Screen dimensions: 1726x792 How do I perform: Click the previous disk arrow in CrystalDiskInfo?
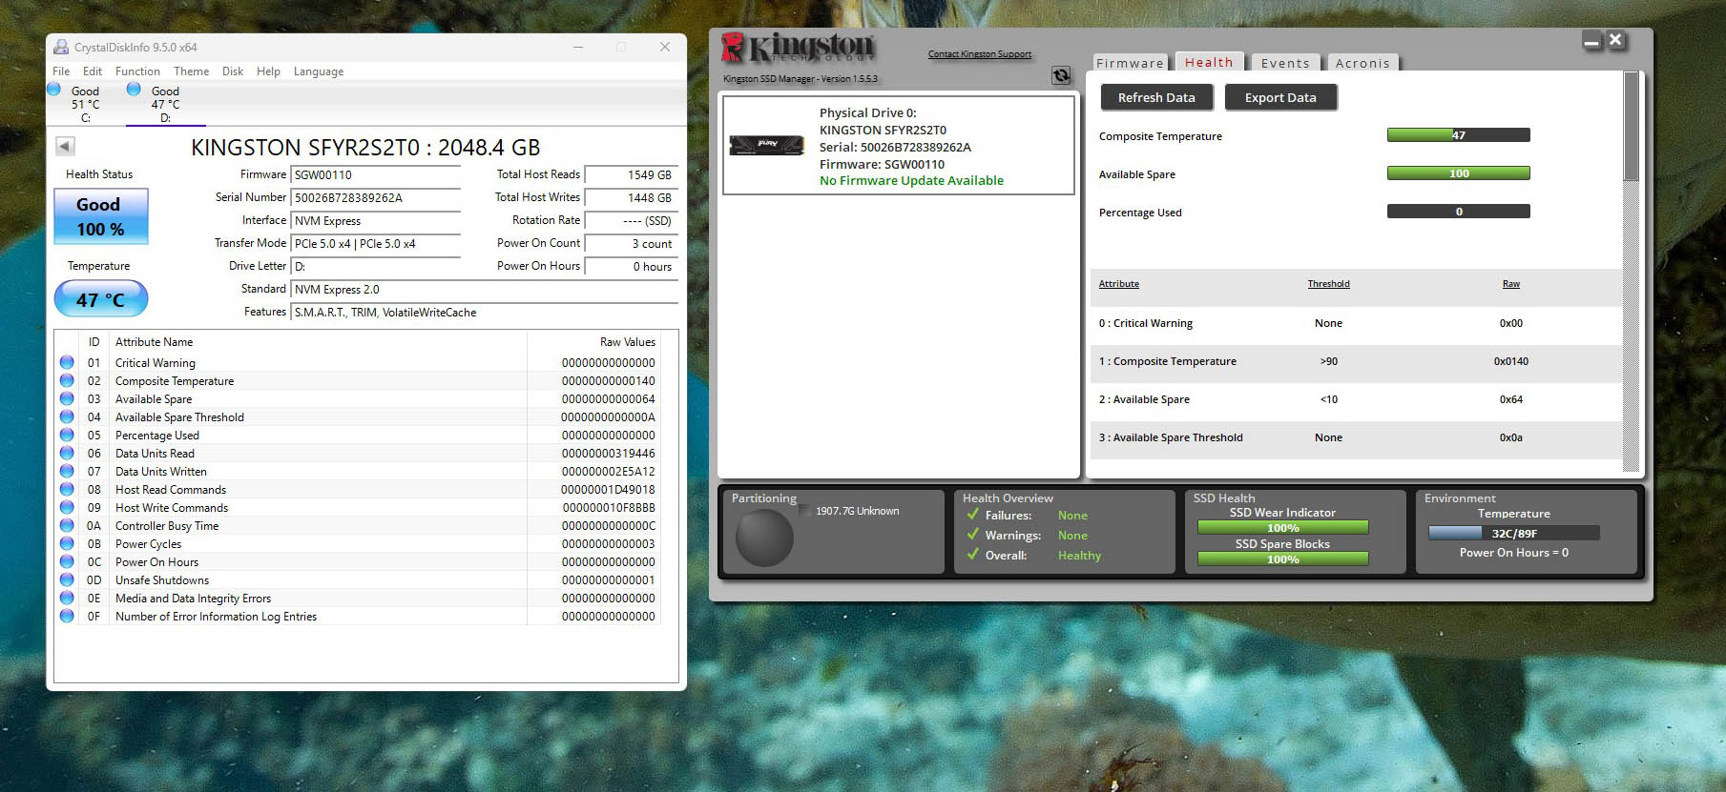click(x=65, y=146)
